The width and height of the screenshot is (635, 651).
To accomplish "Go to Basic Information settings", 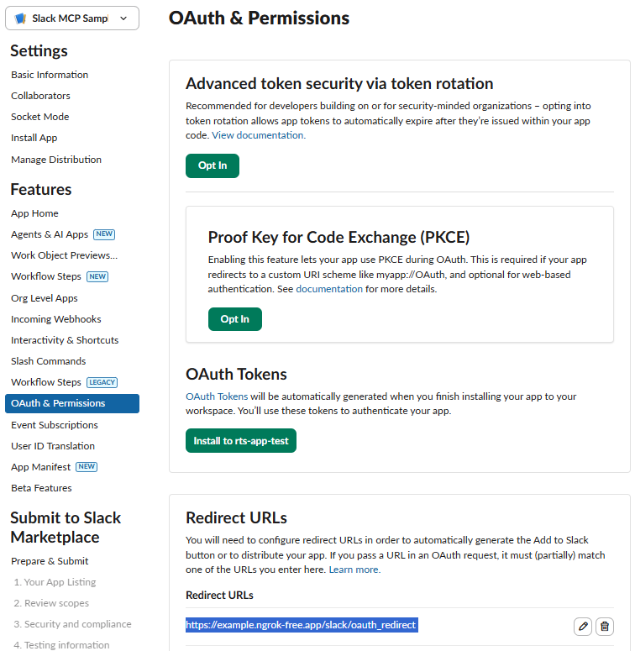I will tap(50, 75).
